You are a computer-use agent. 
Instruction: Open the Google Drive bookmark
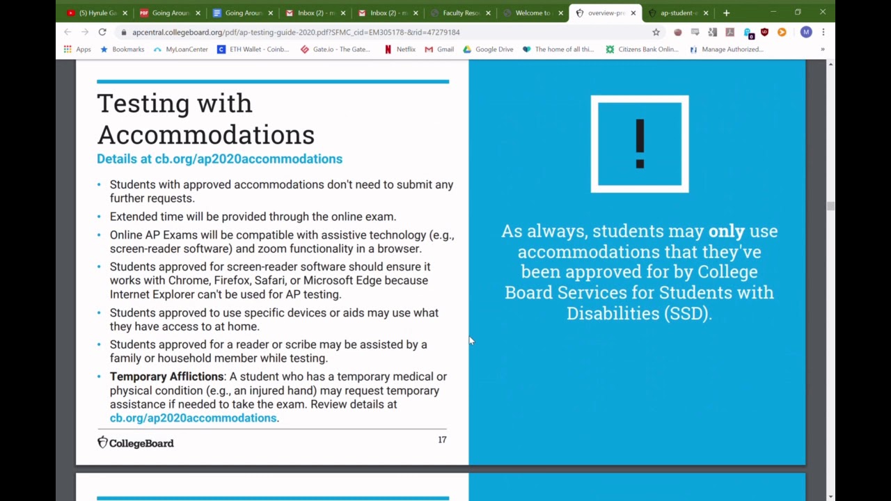(488, 49)
